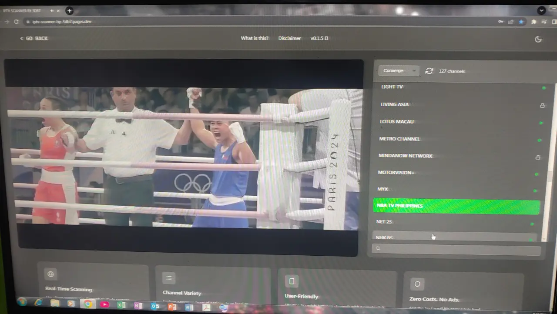Open the password key icon in address bar
This screenshot has width=557, height=314.
[501, 22]
